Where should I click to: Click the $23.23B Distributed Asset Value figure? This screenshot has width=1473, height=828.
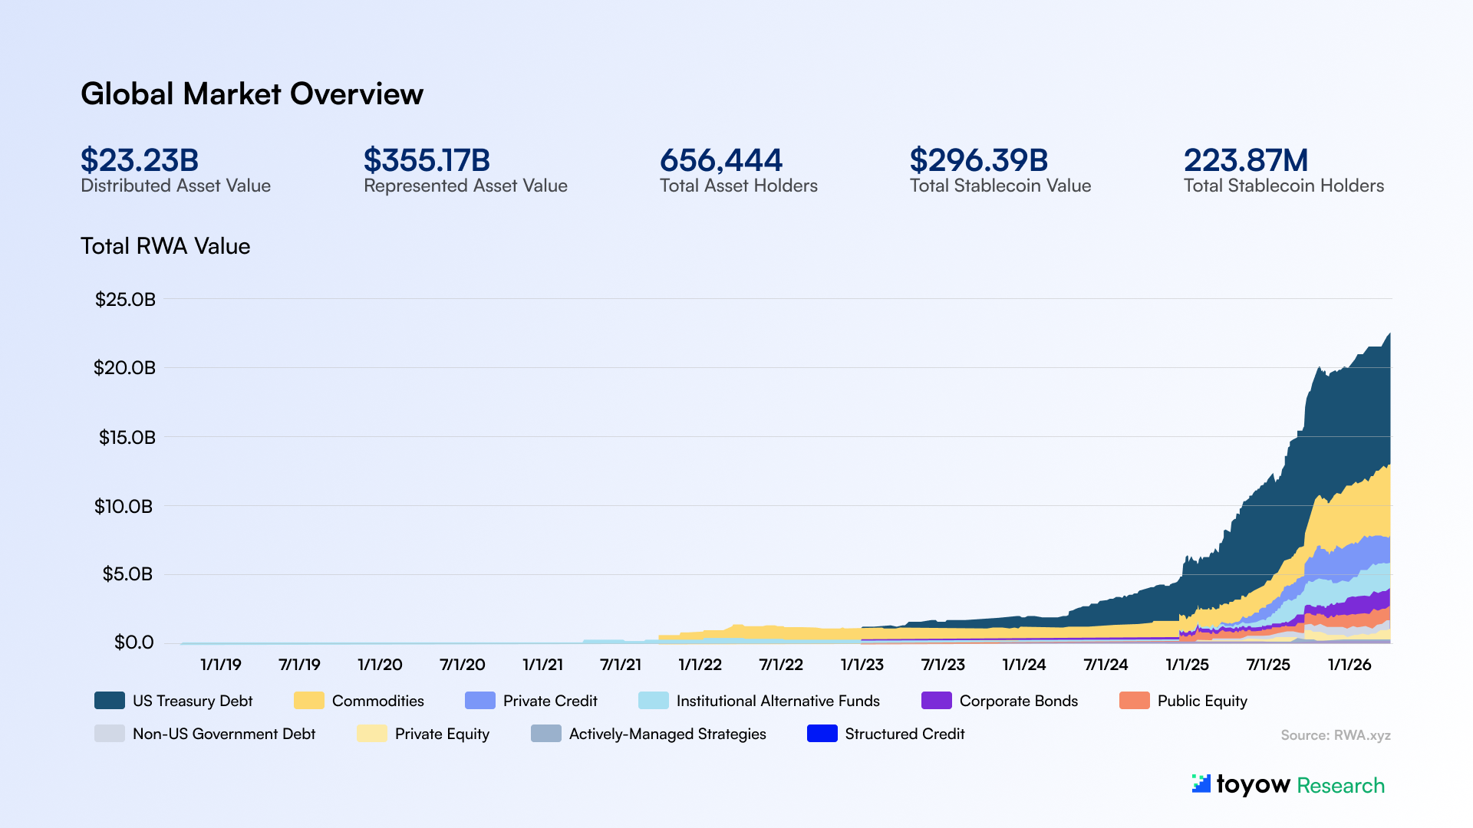click(140, 160)
